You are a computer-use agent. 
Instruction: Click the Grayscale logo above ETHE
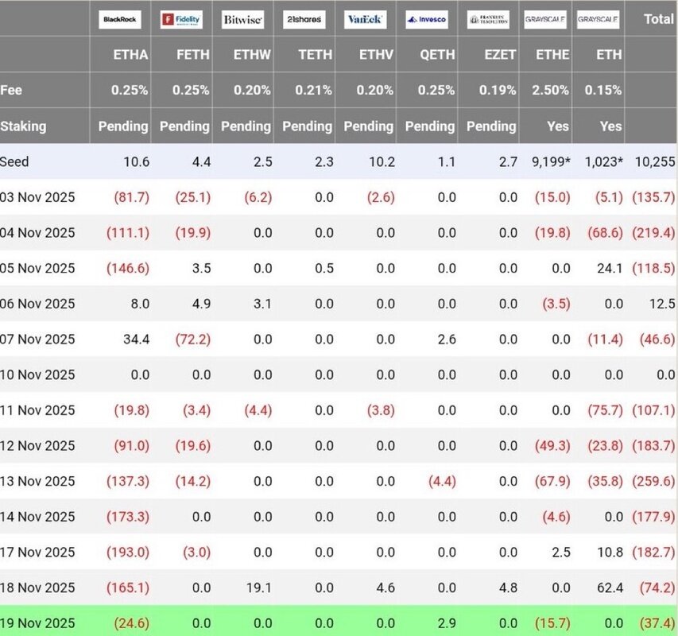click(x=546, y=19)
